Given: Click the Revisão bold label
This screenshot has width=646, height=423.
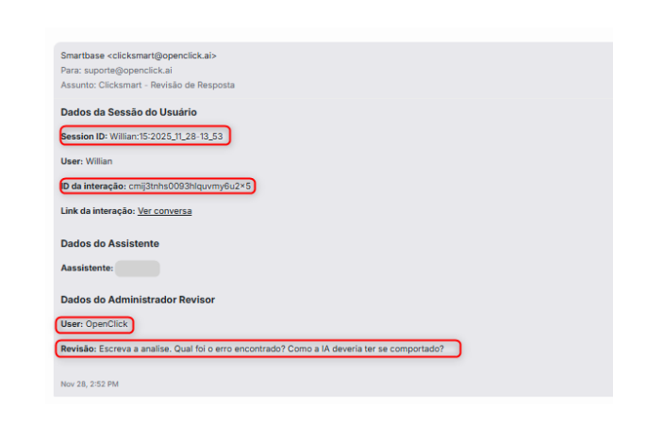Looking at the screenshot, I should [78, 349].
